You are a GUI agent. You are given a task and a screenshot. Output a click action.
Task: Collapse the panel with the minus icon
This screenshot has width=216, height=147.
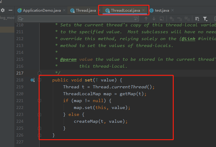10,10
